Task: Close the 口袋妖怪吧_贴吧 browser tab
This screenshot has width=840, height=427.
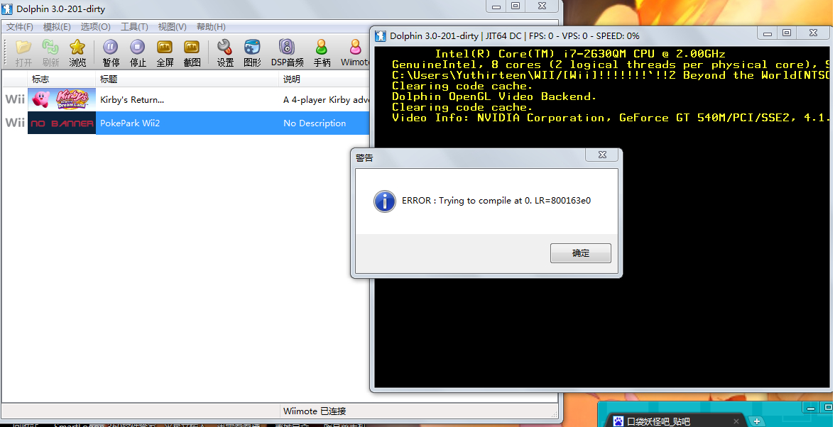Action: (x=736, y=421)
